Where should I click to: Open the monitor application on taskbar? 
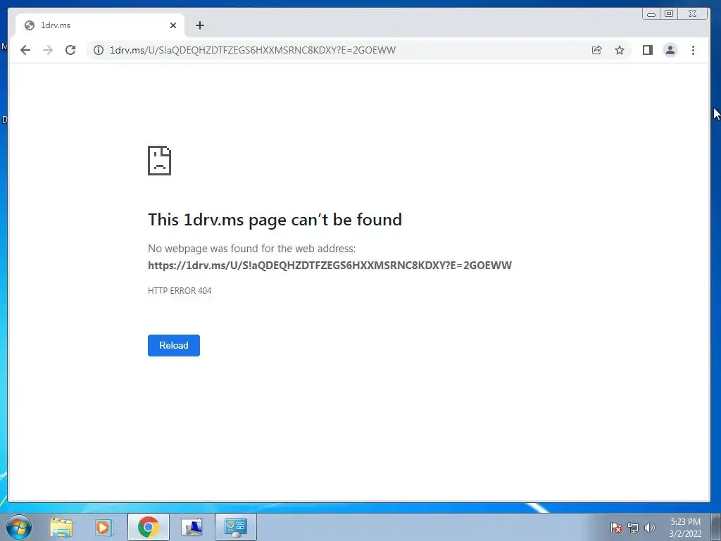click(x=192, y=527)
